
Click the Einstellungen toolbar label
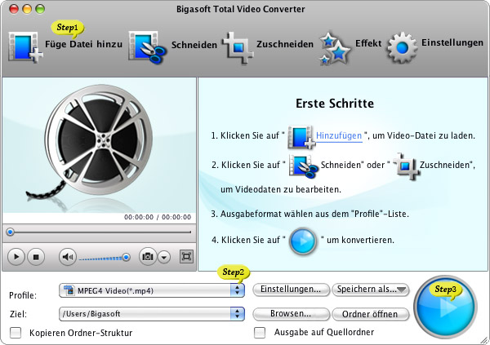452,42
